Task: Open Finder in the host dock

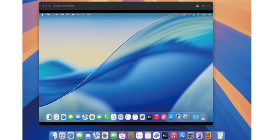Action: point(54,135)
